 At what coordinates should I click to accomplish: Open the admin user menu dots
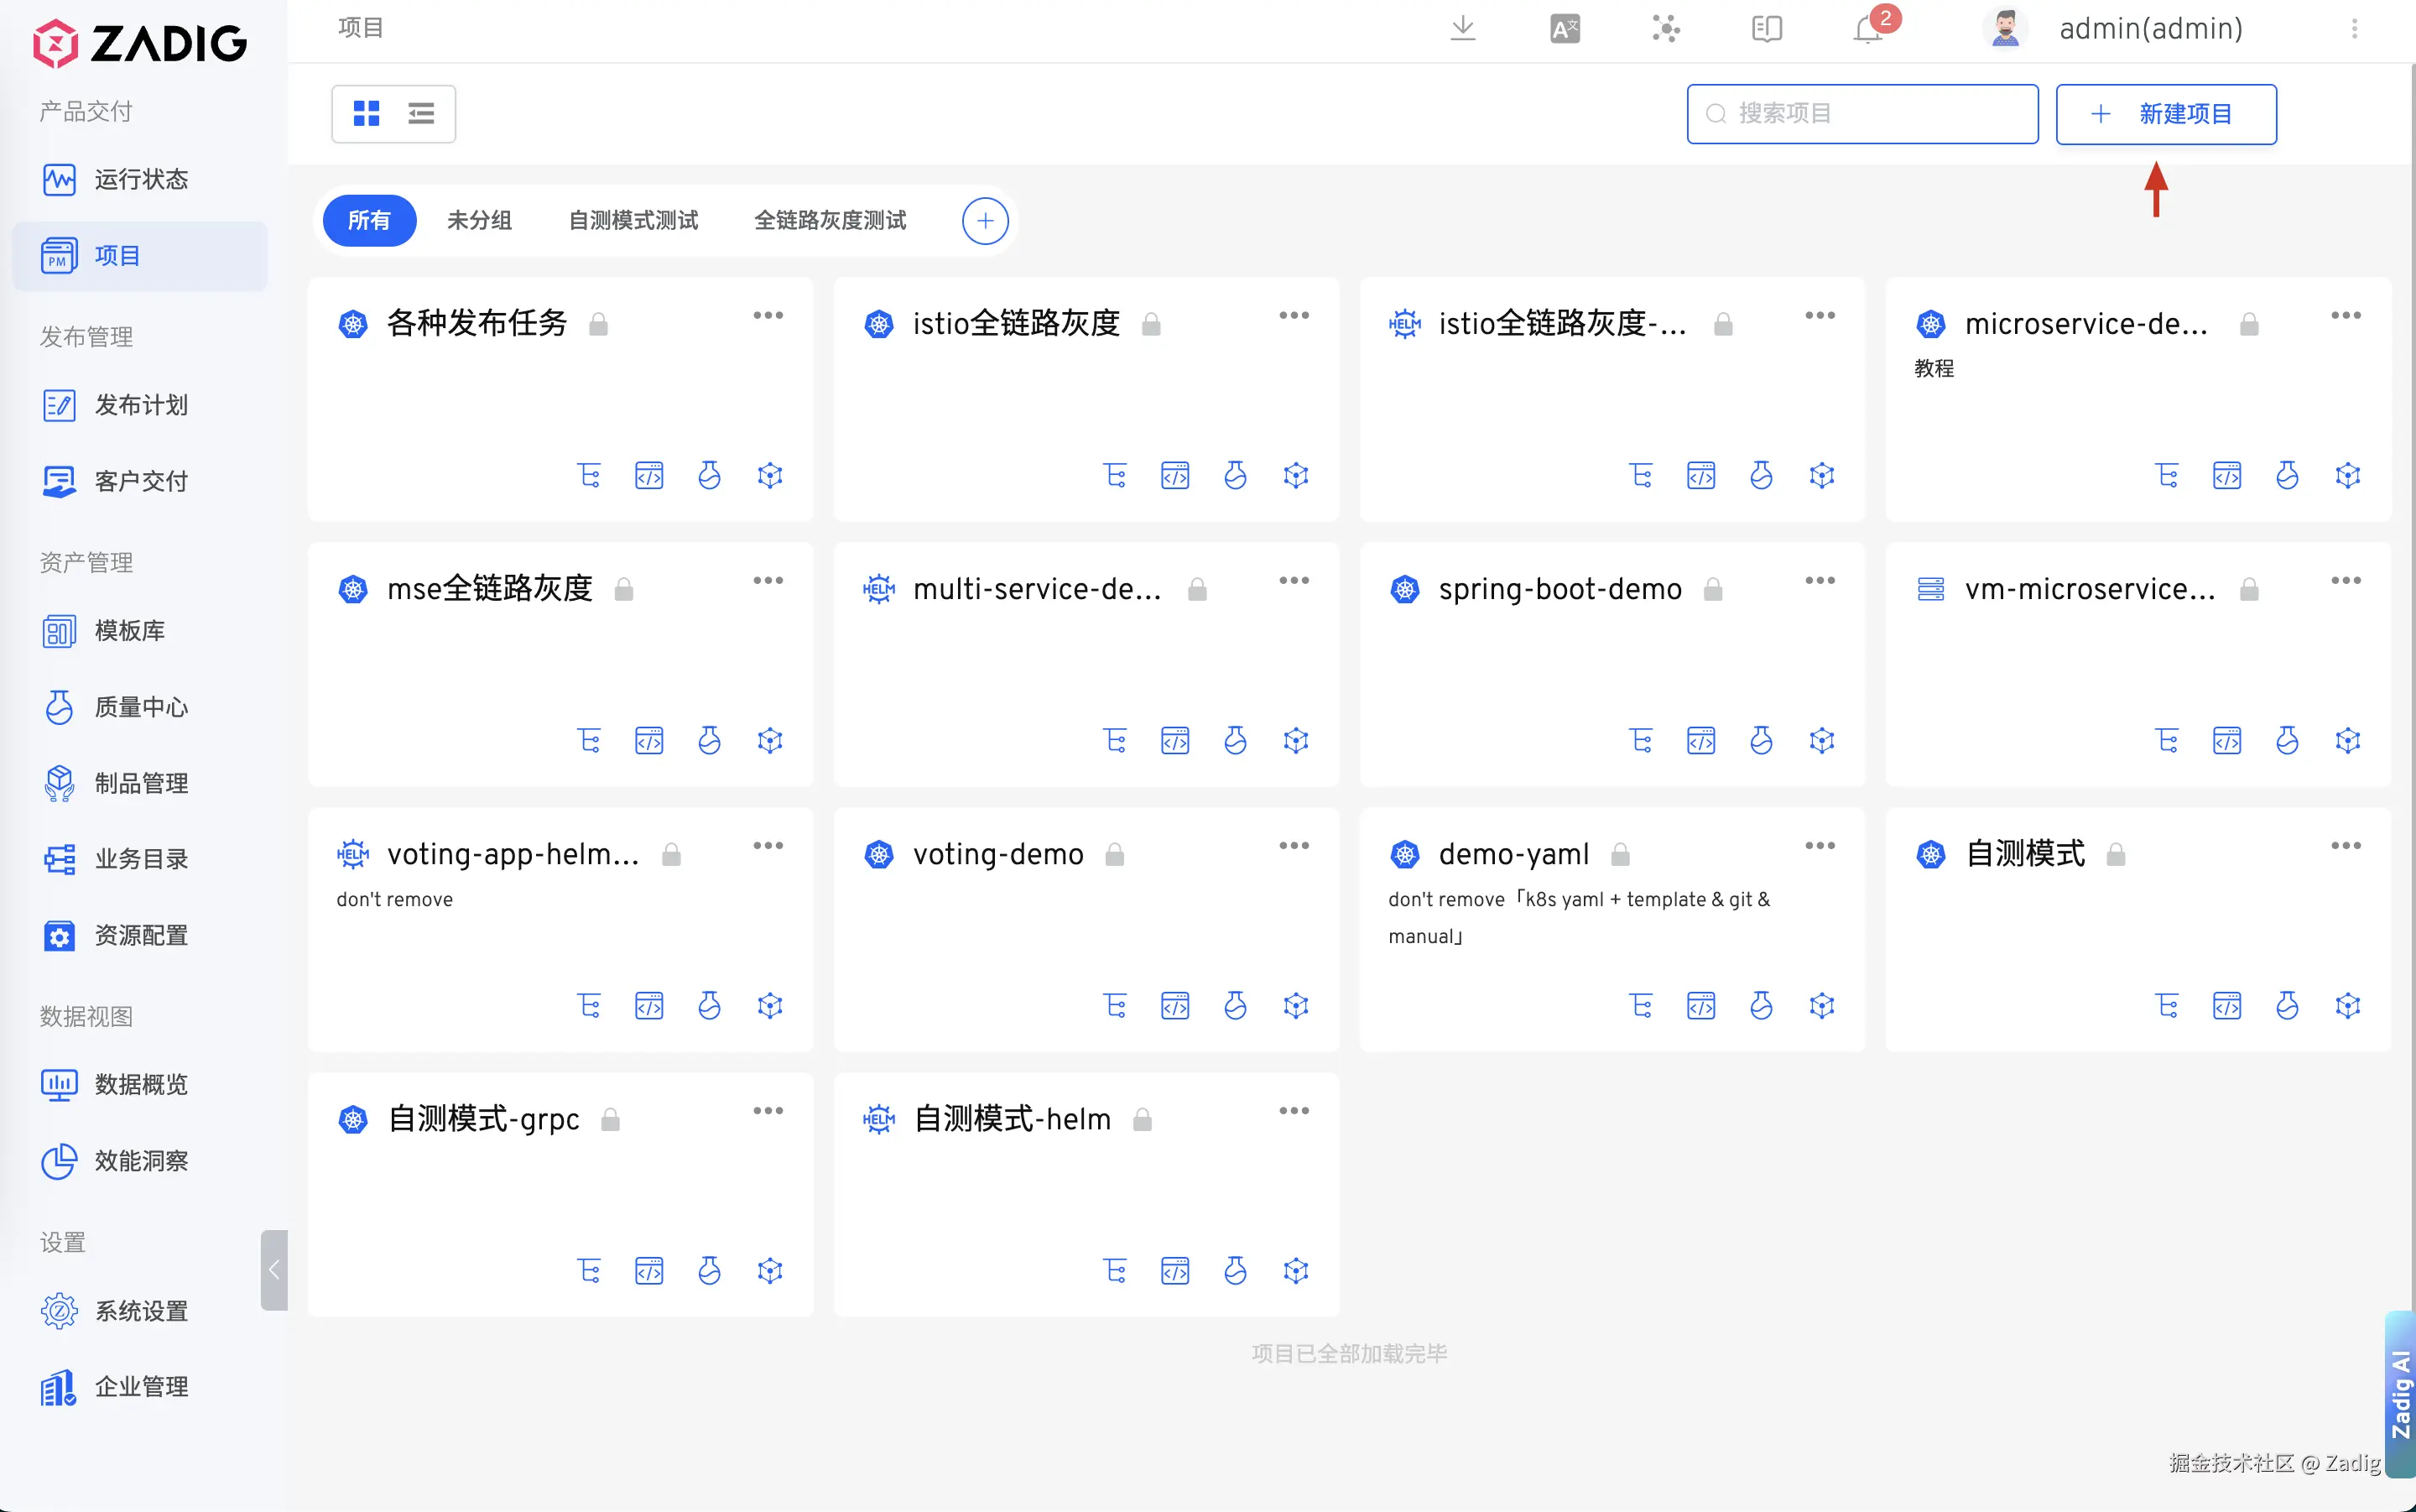click(x=2354, y=29)
